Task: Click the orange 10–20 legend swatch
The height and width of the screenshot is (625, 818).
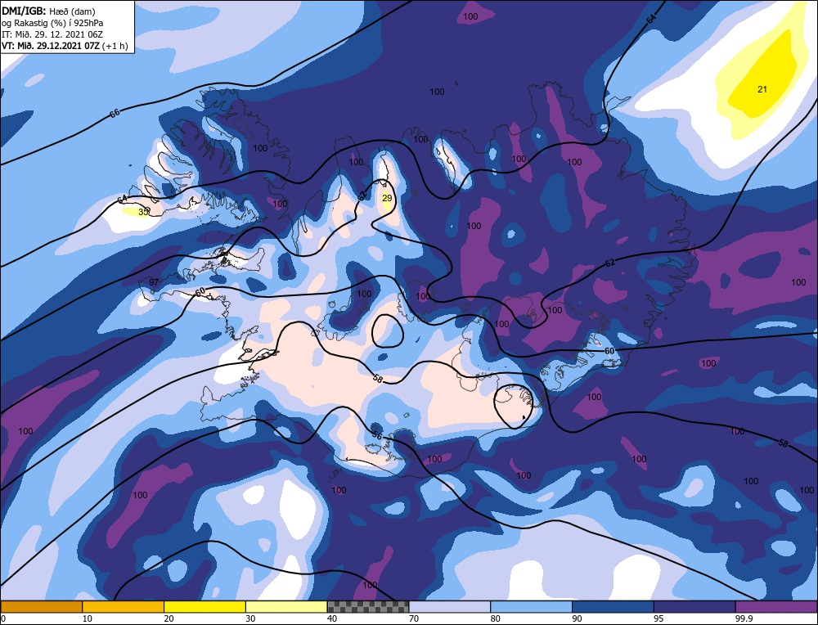Action: 124,606
